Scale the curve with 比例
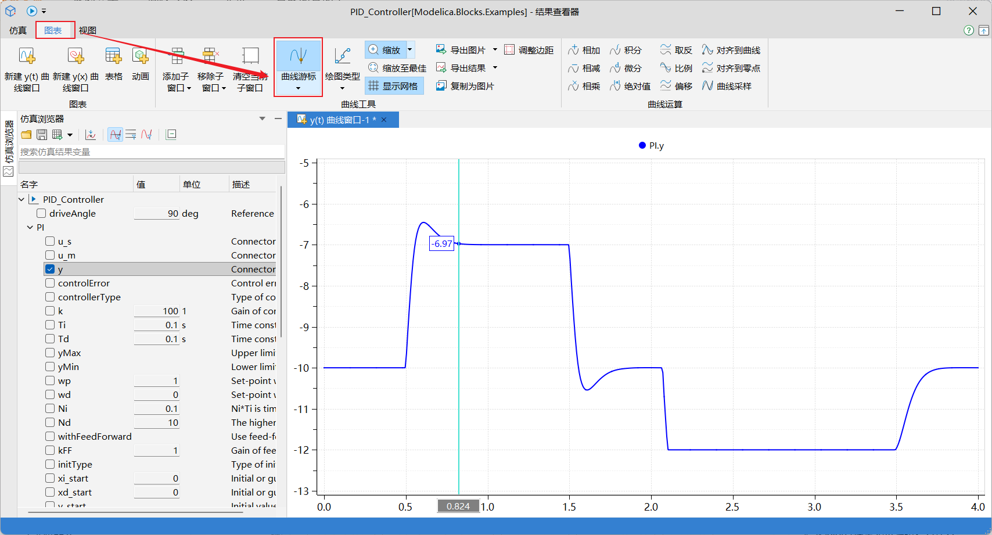Image resolution: width=992 pixels, height=535 pixels. [676, 68]
